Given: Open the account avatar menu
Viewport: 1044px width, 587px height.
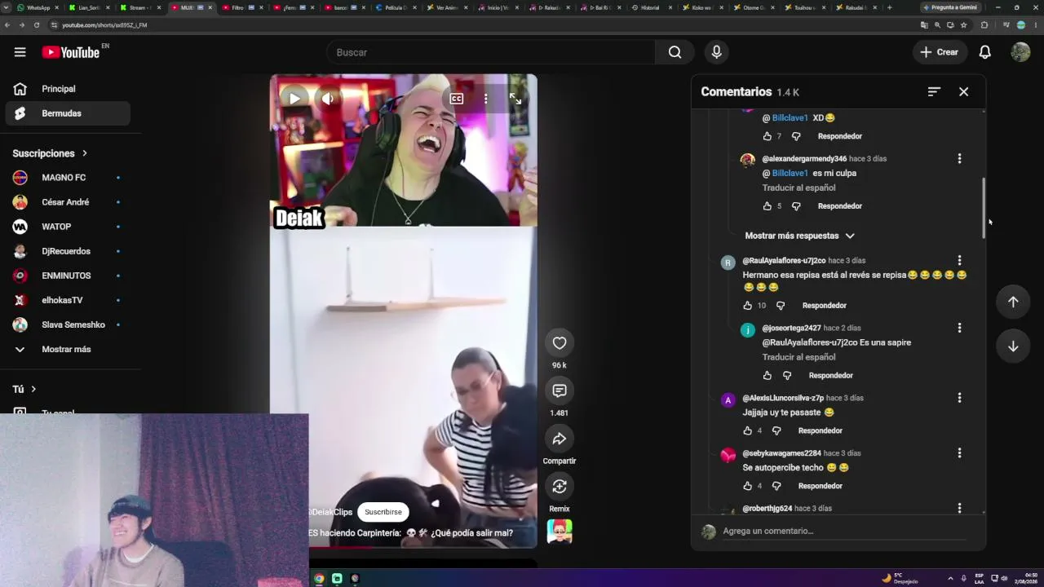Looking at the screenshot, I should coord(1020,52).
